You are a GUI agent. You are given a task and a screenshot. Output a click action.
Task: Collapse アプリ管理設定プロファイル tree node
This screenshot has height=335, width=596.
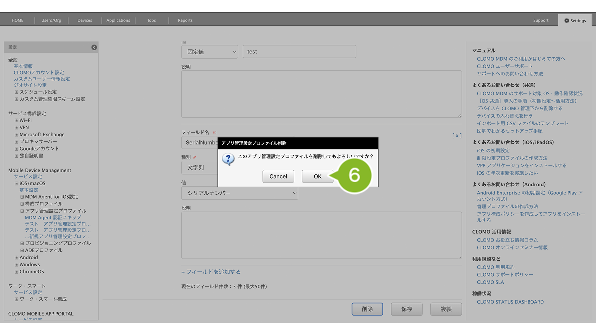22,211
